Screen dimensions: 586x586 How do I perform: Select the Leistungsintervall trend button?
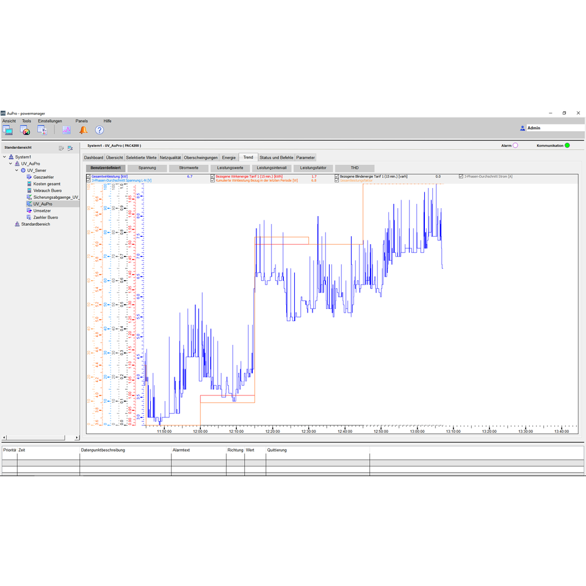click(272, 168)
